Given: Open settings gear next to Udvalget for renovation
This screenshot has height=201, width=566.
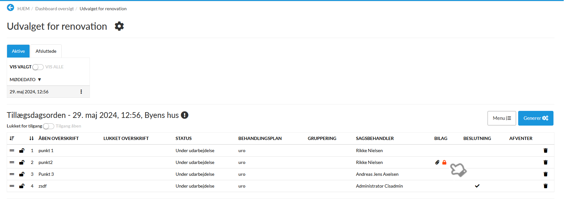Looking at the screenshot, I should (119, 26).
